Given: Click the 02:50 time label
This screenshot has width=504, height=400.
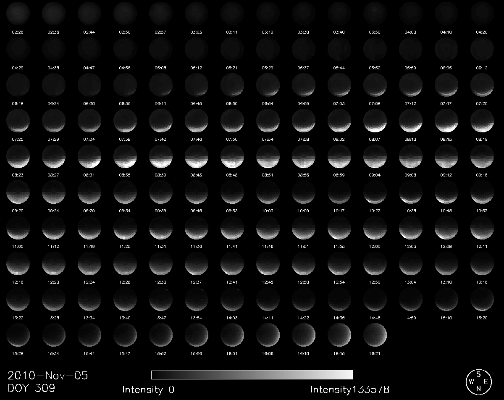Looking at the screenshot, I should pyautogui.click(x=125, y=32).
